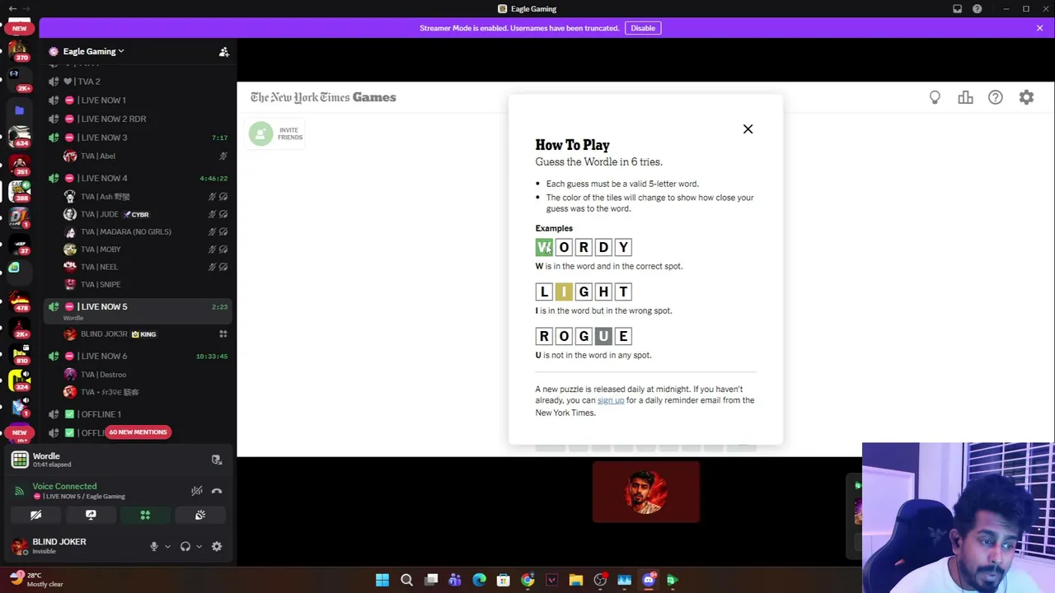Open the Wordle help question mark icon

point(996,97)
